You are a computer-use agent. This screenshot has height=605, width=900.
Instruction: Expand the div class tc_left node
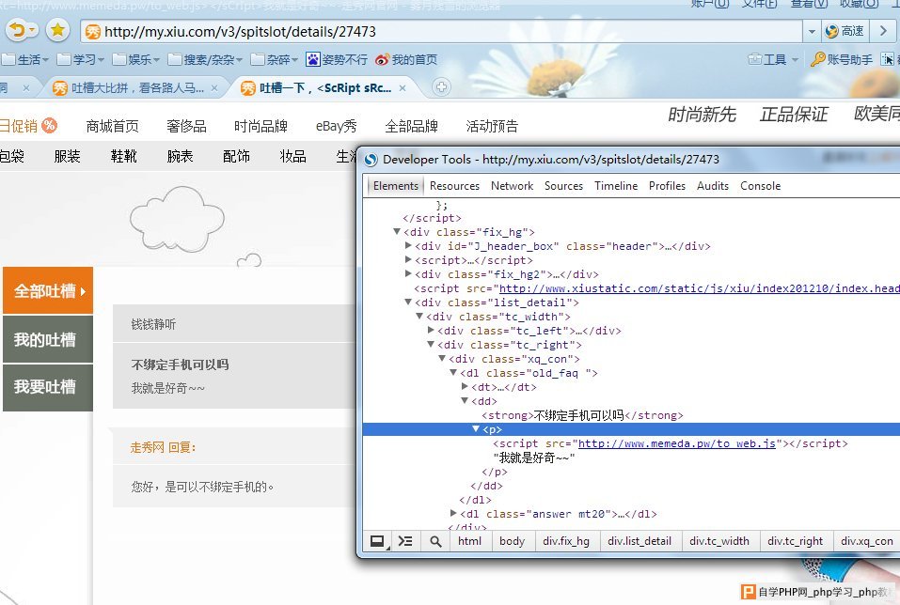point(431,330)
